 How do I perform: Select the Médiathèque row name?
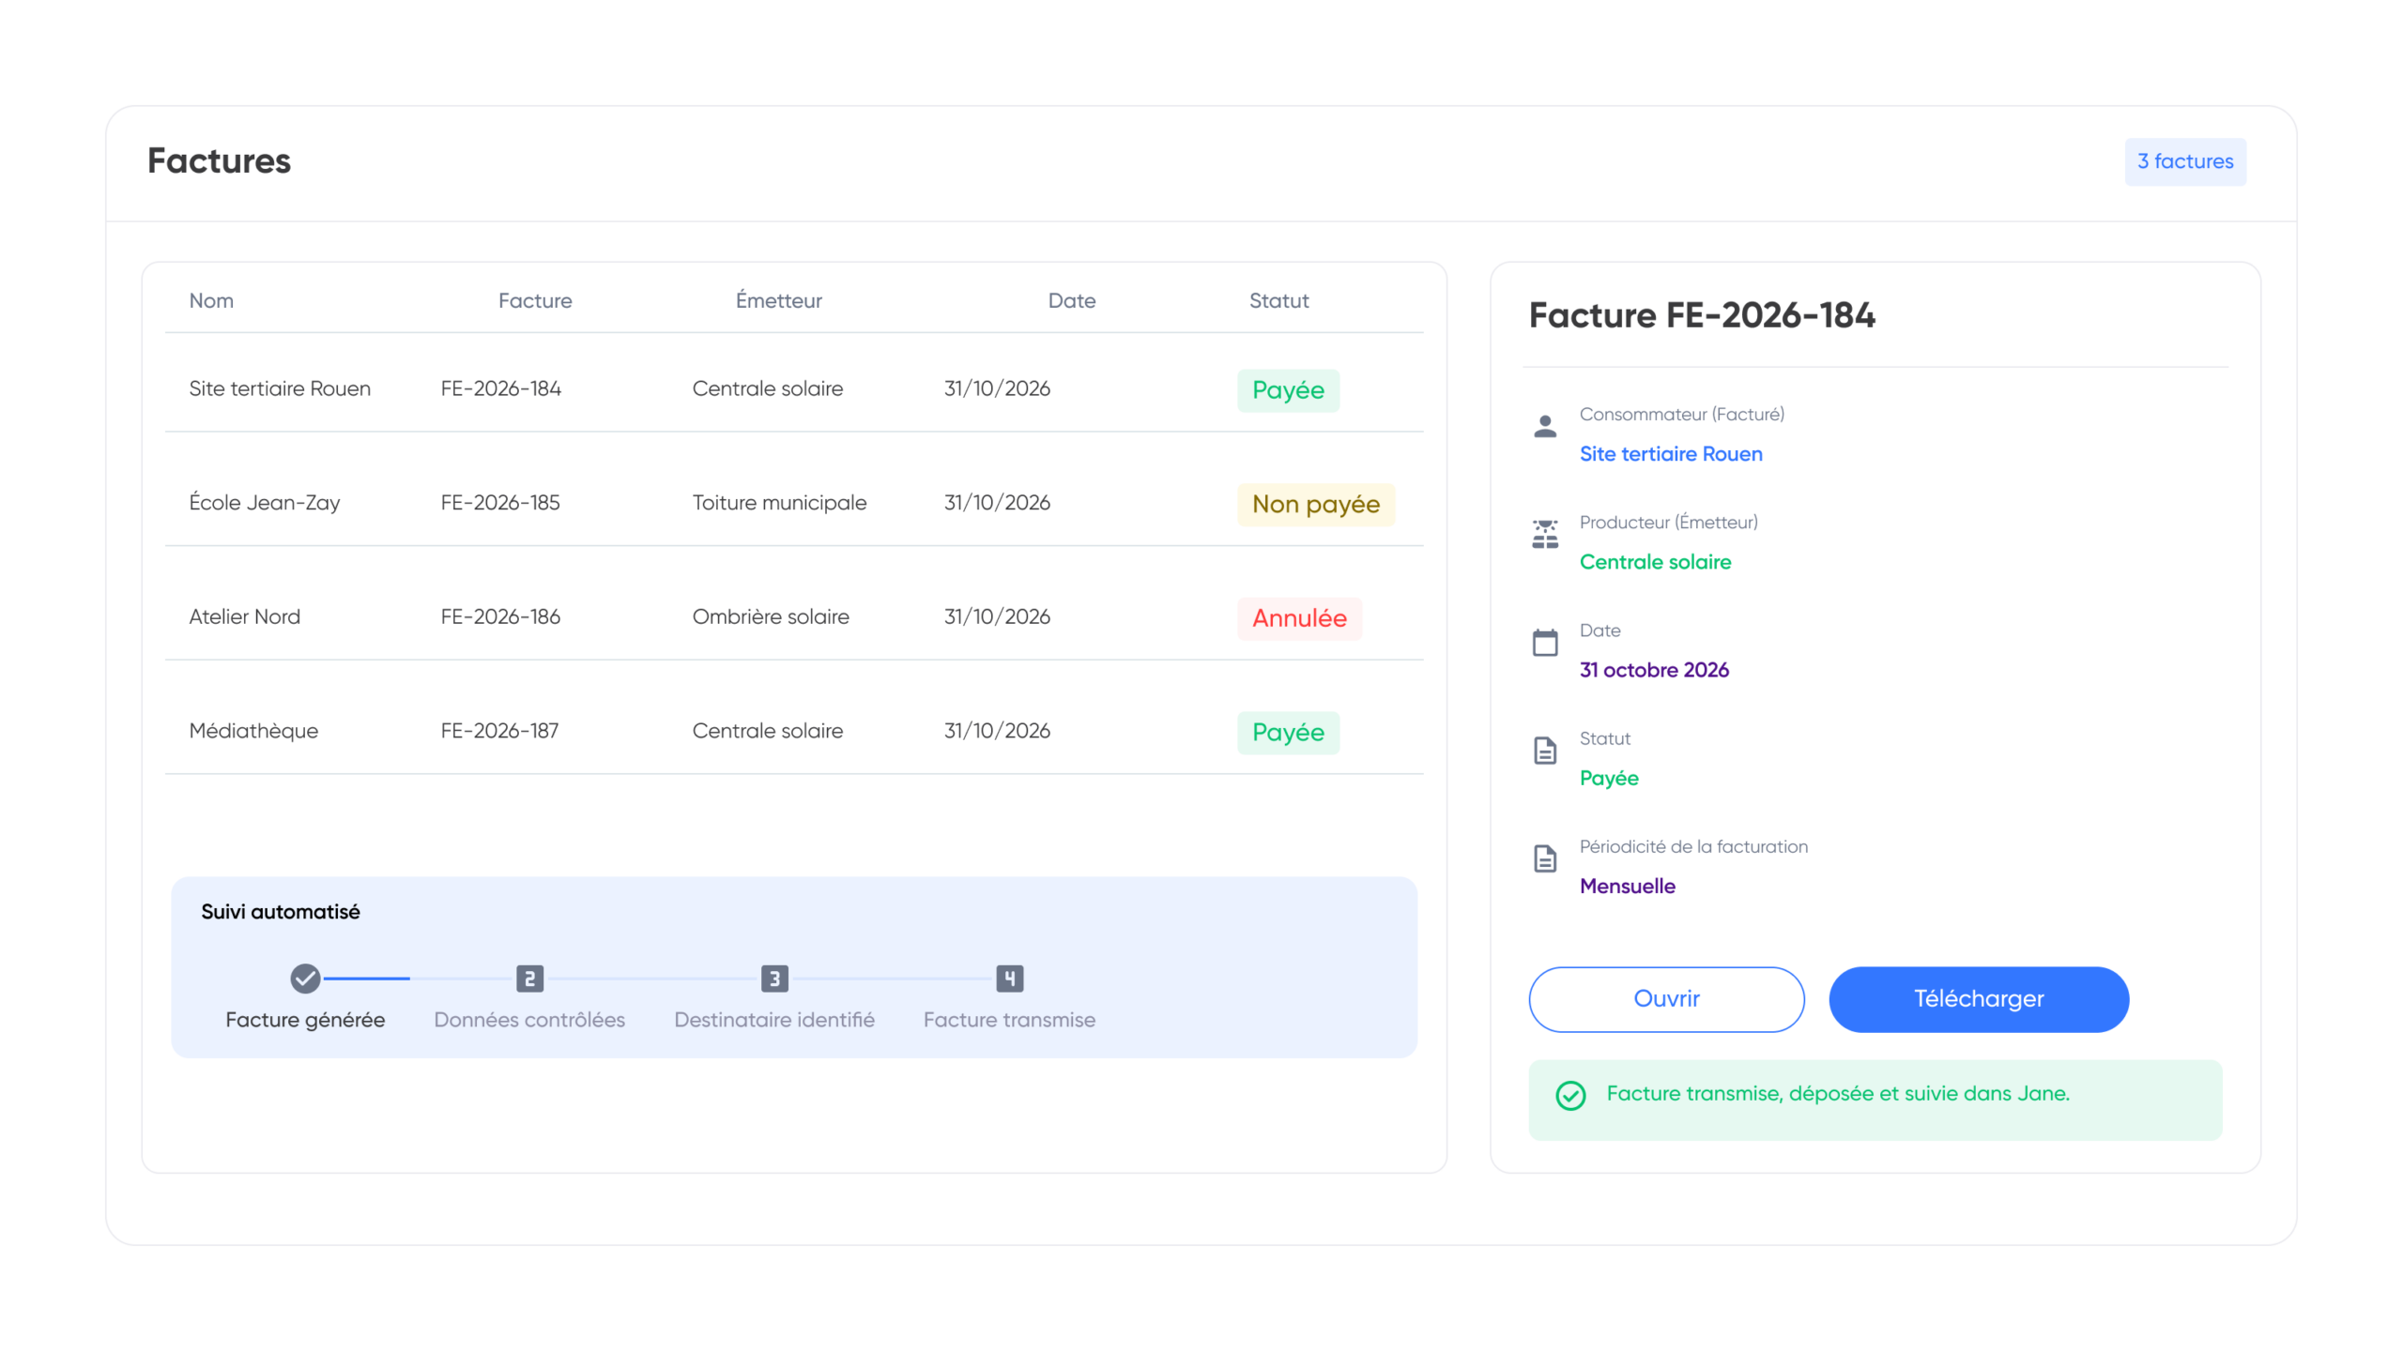tap(253, 731)
